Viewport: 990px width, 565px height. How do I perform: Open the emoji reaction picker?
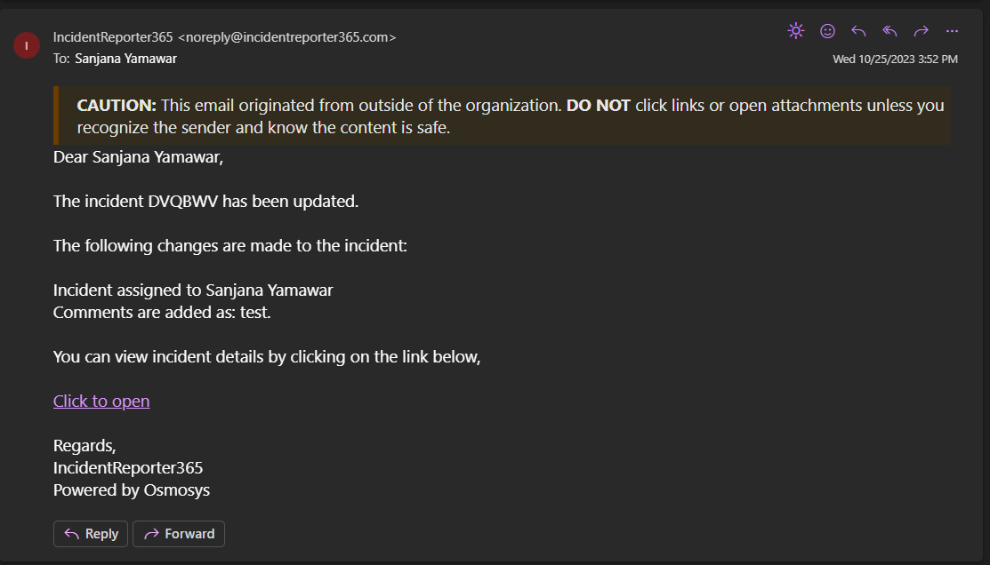(827, 31)
